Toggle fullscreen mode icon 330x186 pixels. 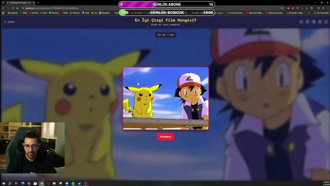coord(326,22)
